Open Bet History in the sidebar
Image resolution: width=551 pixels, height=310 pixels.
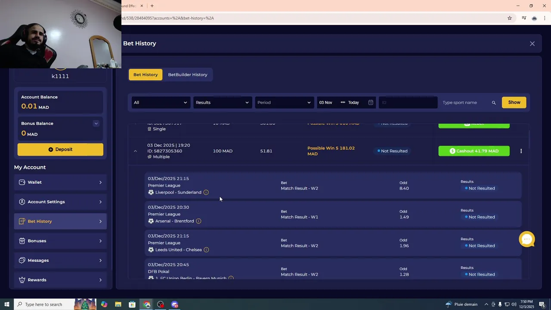coord(60,221)
